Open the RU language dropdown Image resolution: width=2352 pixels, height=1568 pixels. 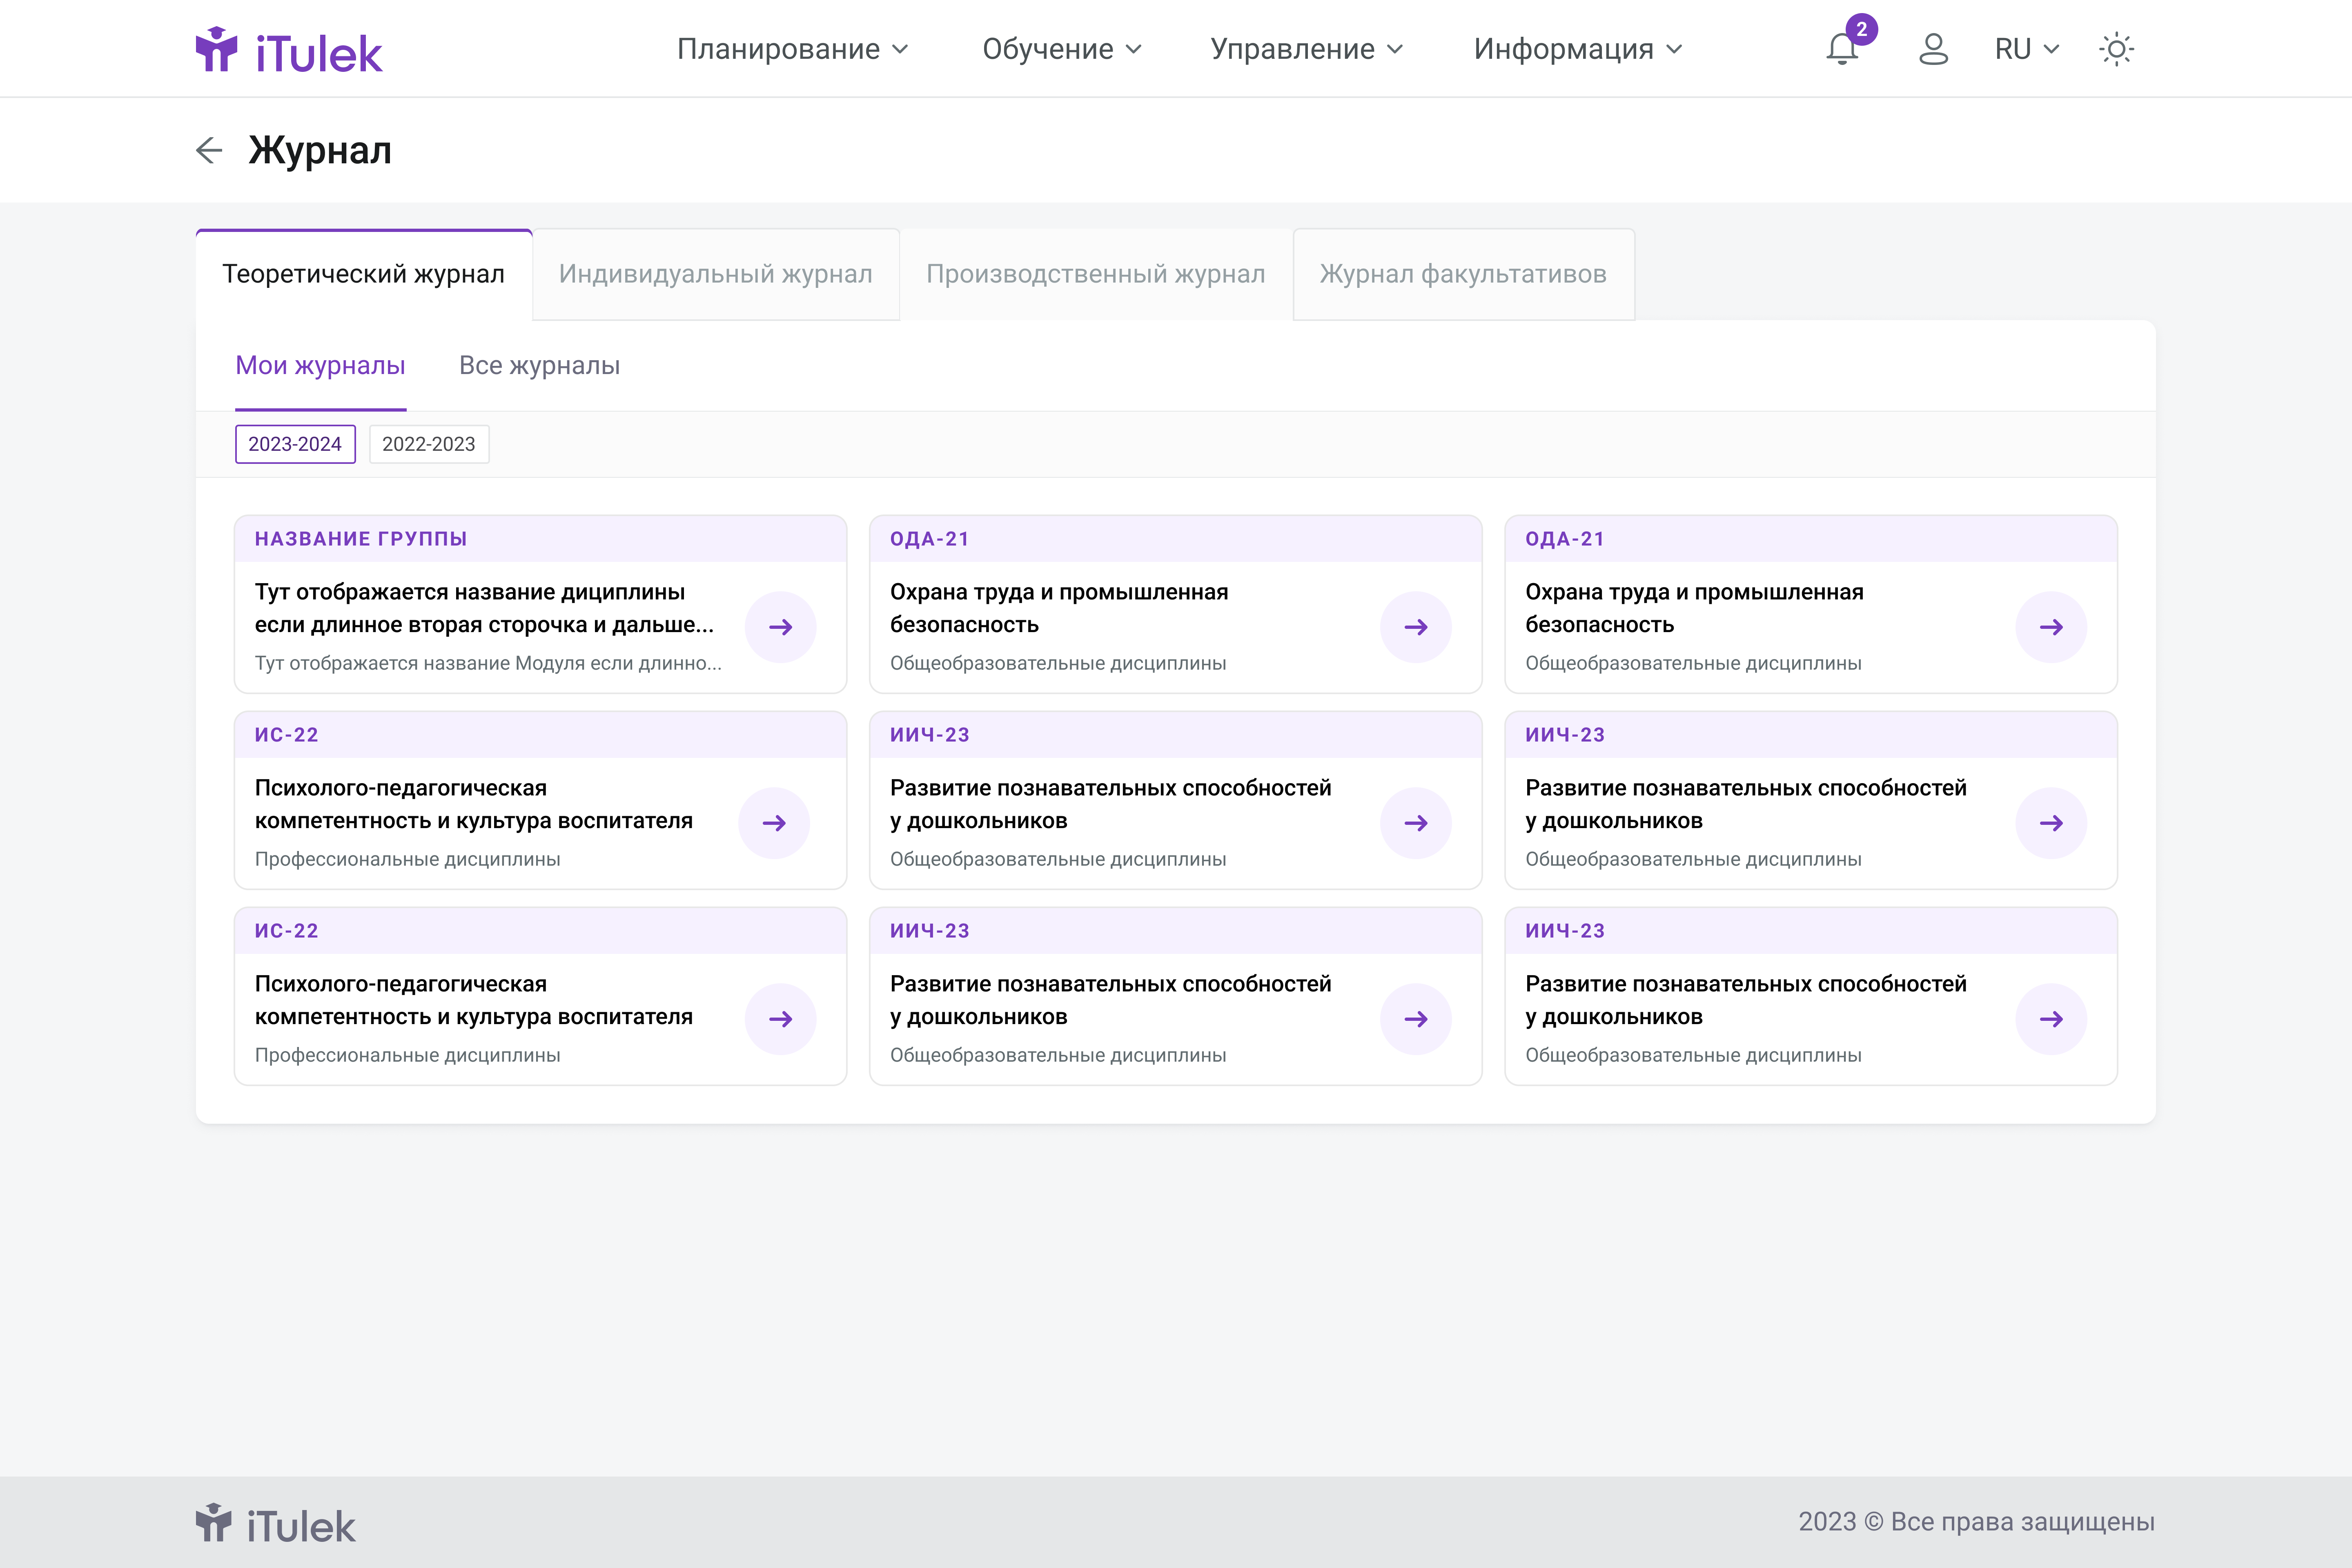click(2026, 49)
